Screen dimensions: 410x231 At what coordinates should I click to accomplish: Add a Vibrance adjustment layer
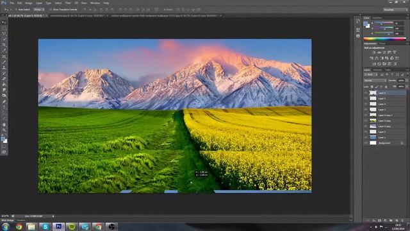(x=395, y=53)
